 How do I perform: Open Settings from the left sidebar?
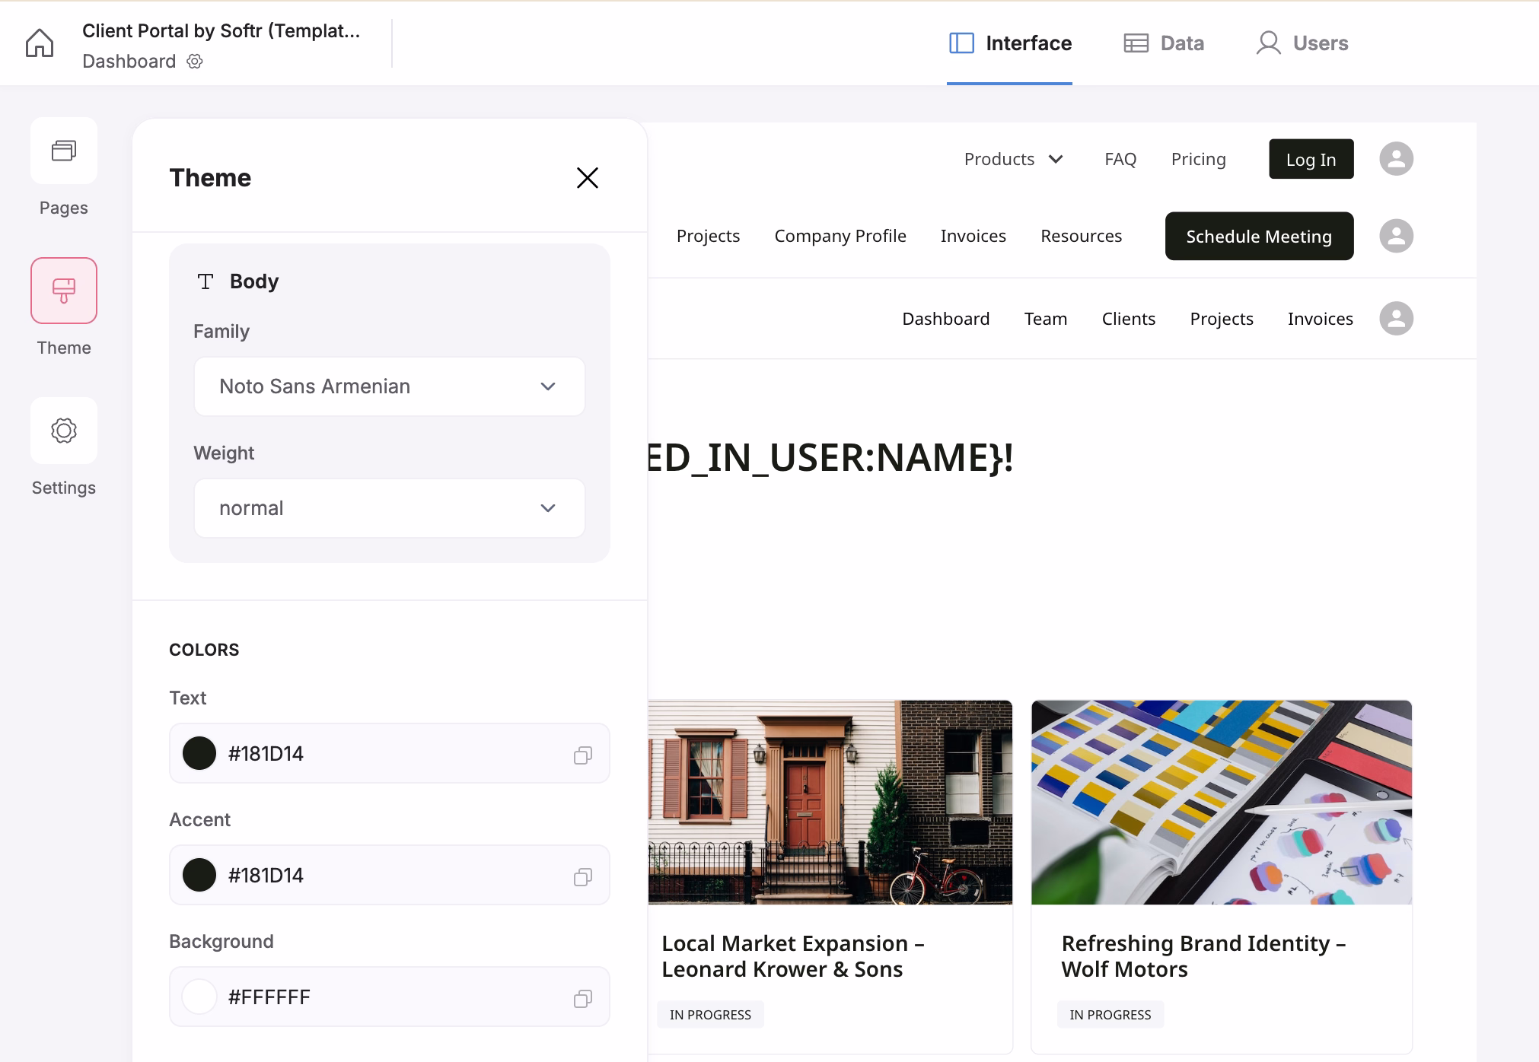point(64,431)
